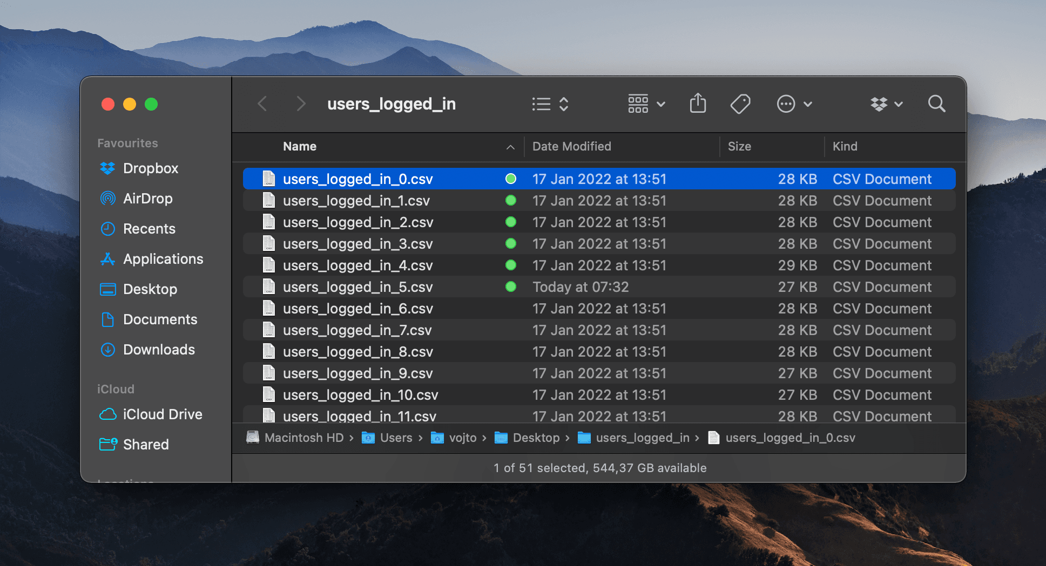Go to Downloads in sidebar
This screenshot has width=1046, height=566.
(x=159, y=350)
